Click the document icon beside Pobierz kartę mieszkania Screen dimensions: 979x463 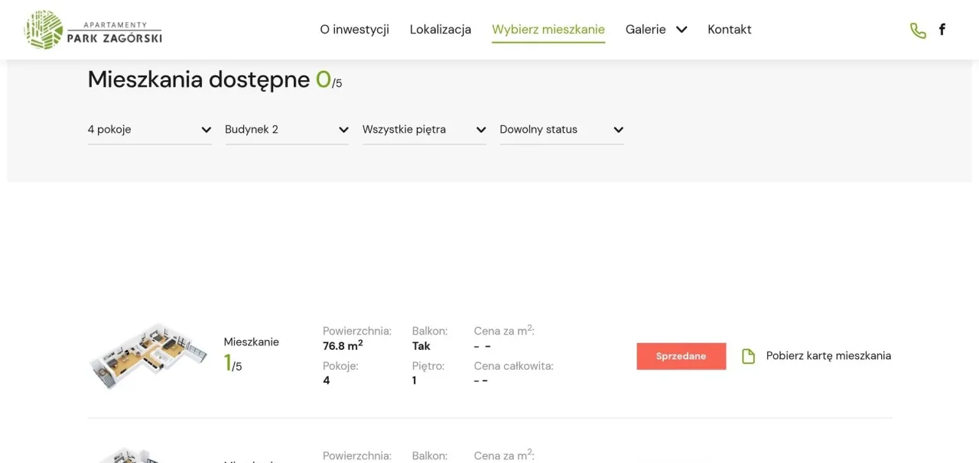tap(749, 356)
